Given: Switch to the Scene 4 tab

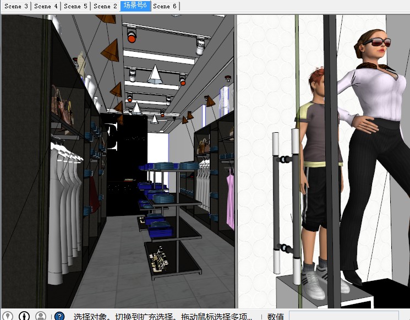Looking at the screenshot, I should pyautogui.click(x=46, y=6).
